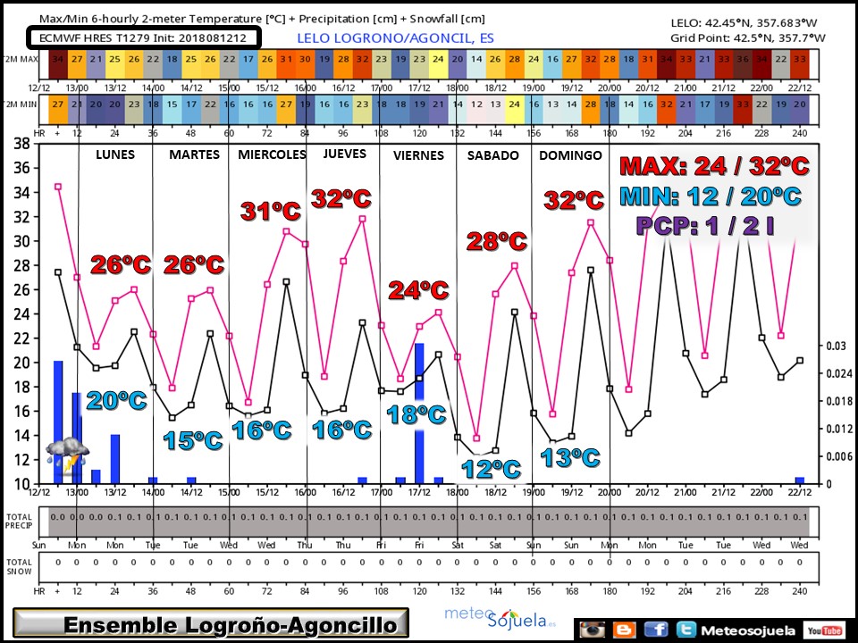Click the MIN: 12 / 20ºC summary
The image size is (858, 643).
tap(711, 196)
